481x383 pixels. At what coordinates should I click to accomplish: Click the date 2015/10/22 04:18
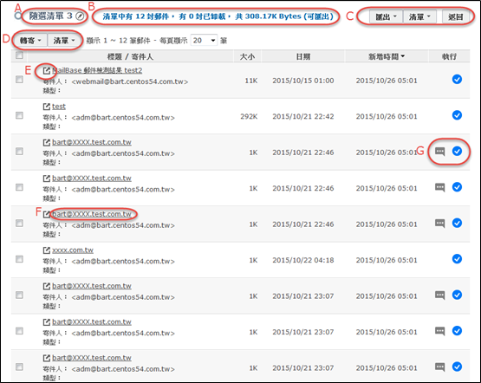[303, 260]
